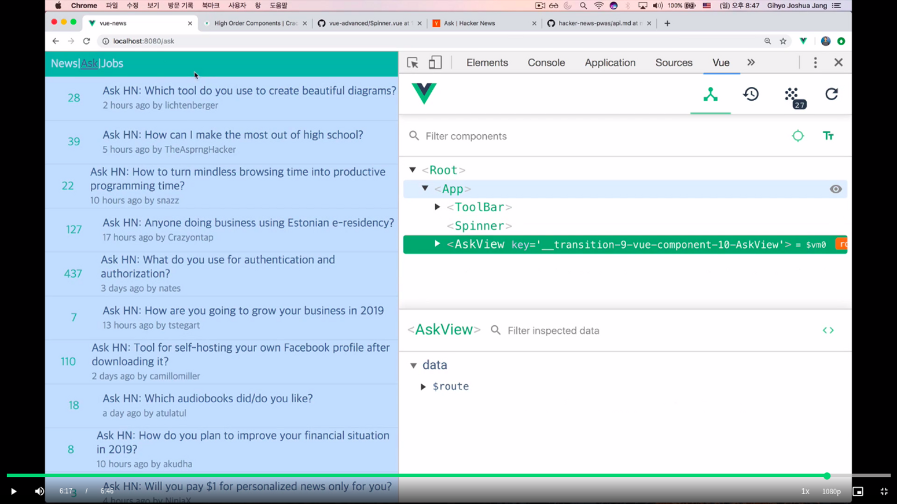This screenshot has height=504, width=897.
Task: Click the inspect DOM code brackets icon
Action: pos(828,330)
